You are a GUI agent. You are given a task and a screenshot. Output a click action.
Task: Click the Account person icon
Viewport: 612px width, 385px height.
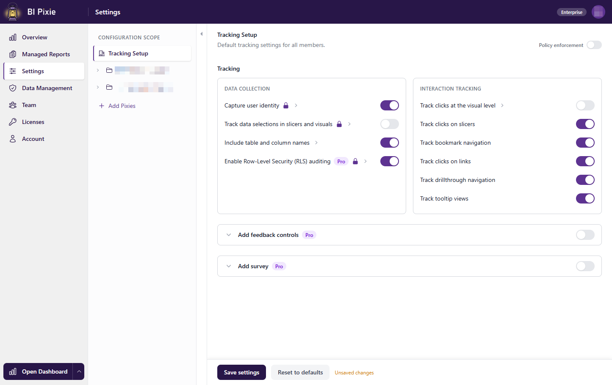[12, 139]
